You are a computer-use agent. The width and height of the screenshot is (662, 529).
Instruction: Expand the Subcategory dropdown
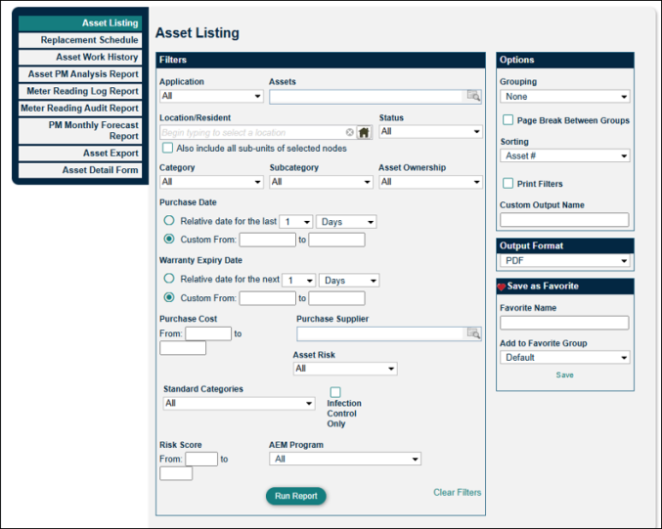pos(322,182)
